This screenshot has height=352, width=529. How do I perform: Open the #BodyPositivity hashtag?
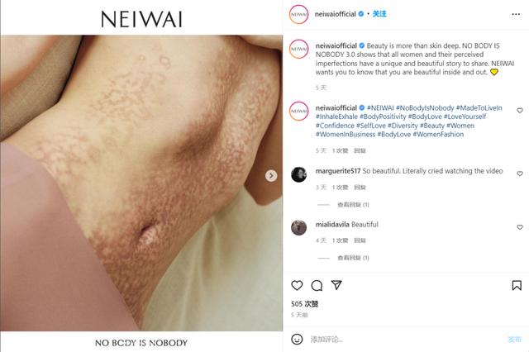click(x=383, y=117)
